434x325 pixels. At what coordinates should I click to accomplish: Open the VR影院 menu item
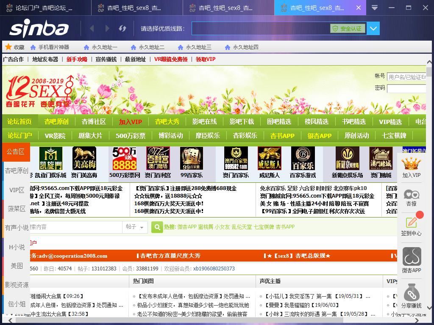[55, 136]
